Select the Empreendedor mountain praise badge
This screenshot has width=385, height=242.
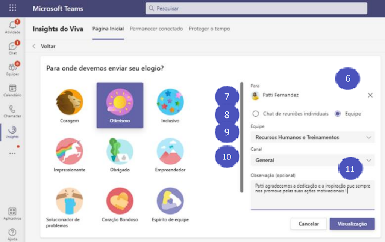click(170, 155)
